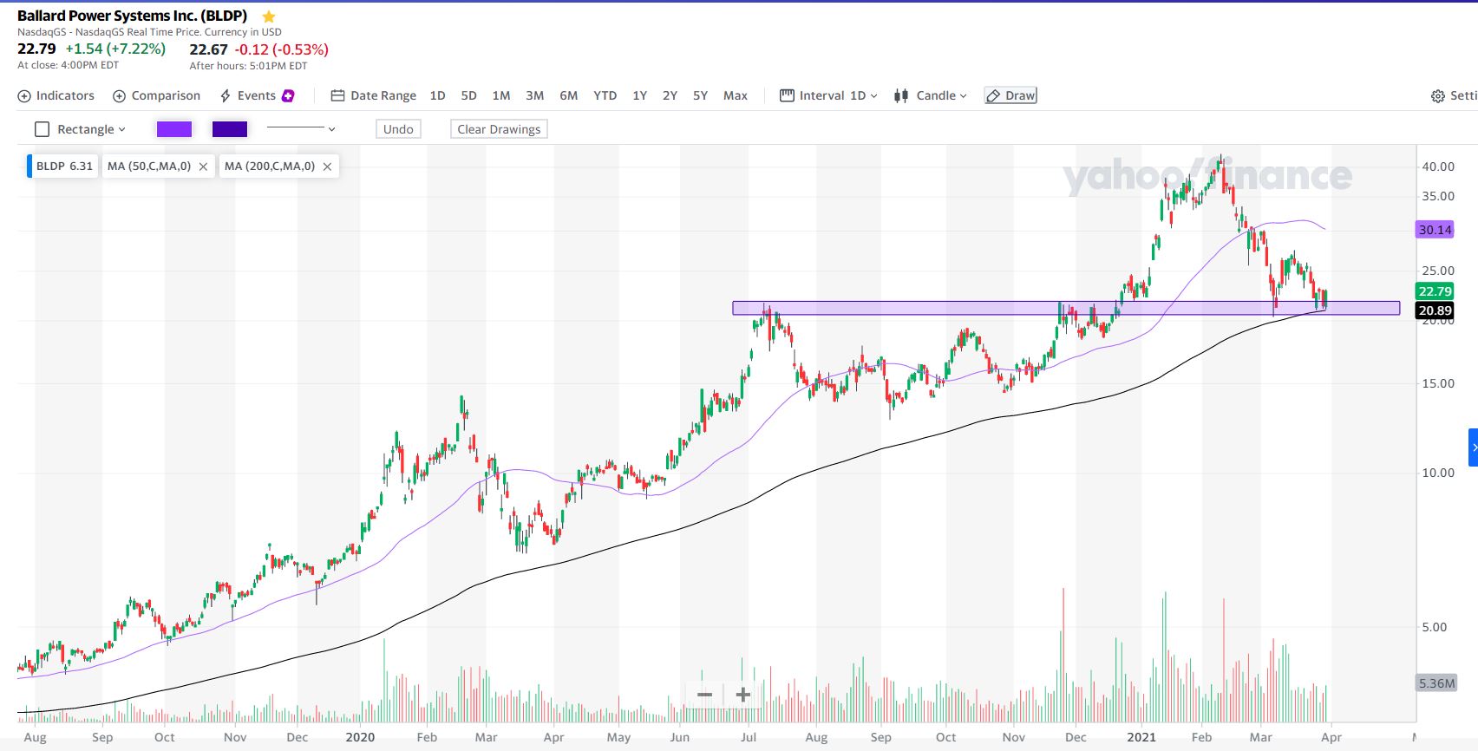Screen dimensions: 1478x751
Task: Open the Indicators plus icon
Action: 24,96
